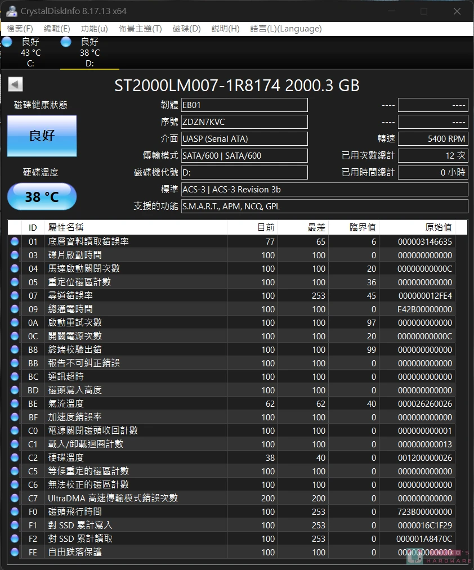
Task: Click status dot for attribute C6 無法校正的磁區計數
Action: coord(15,484)
